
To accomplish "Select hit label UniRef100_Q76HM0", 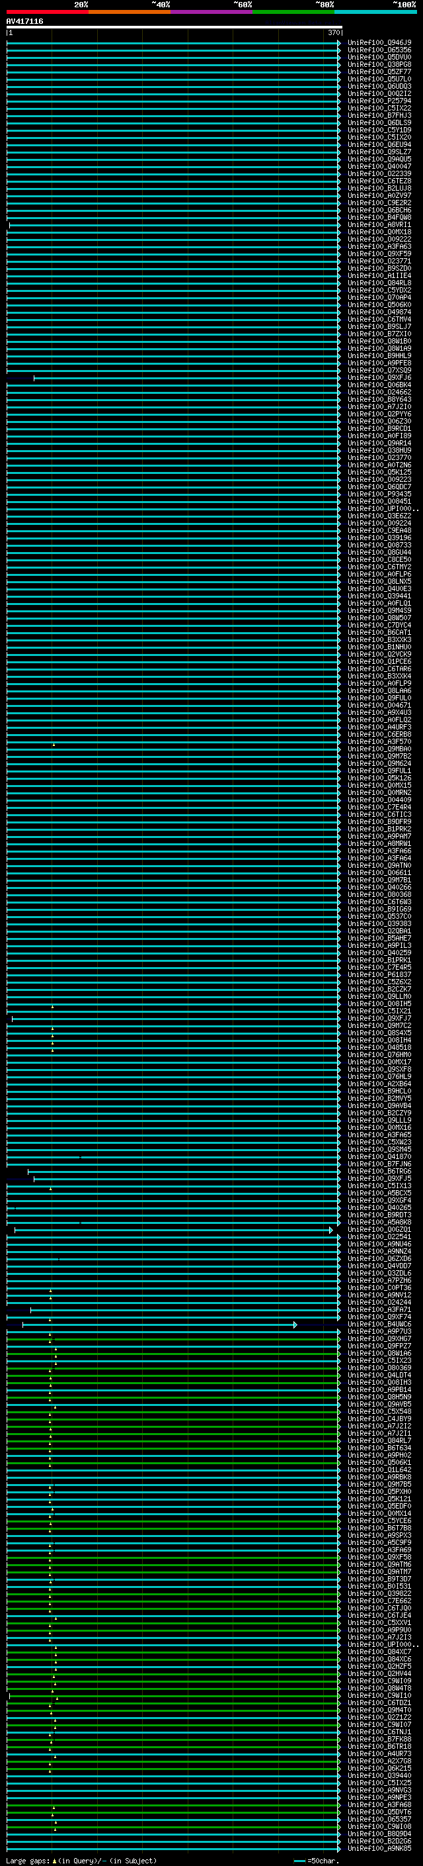I will point(379,1054).
